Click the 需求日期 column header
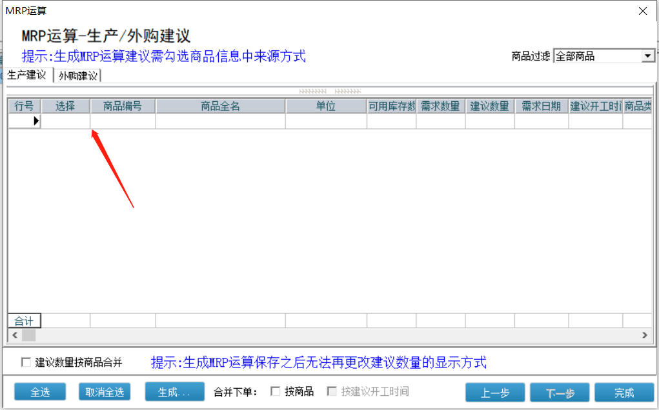 [x=542, y=106]
